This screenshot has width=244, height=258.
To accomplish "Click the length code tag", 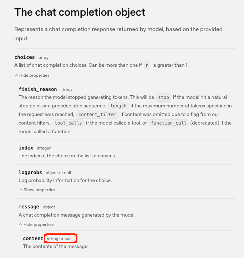I will point(118,106).
